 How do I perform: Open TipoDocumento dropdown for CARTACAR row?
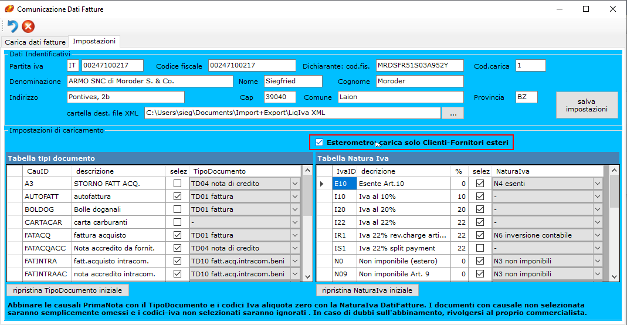coord(294,222)
